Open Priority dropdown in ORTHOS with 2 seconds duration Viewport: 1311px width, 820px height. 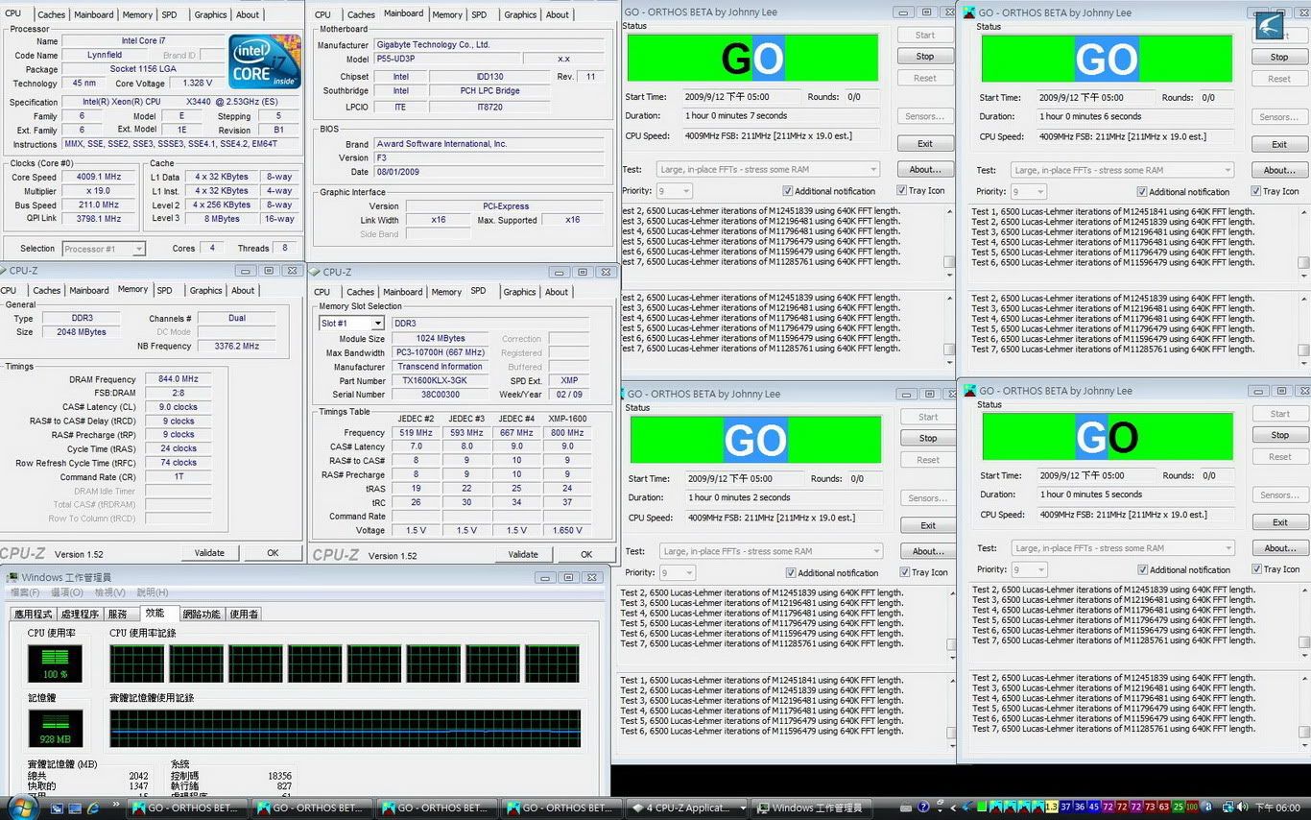[x=678, y=572]
